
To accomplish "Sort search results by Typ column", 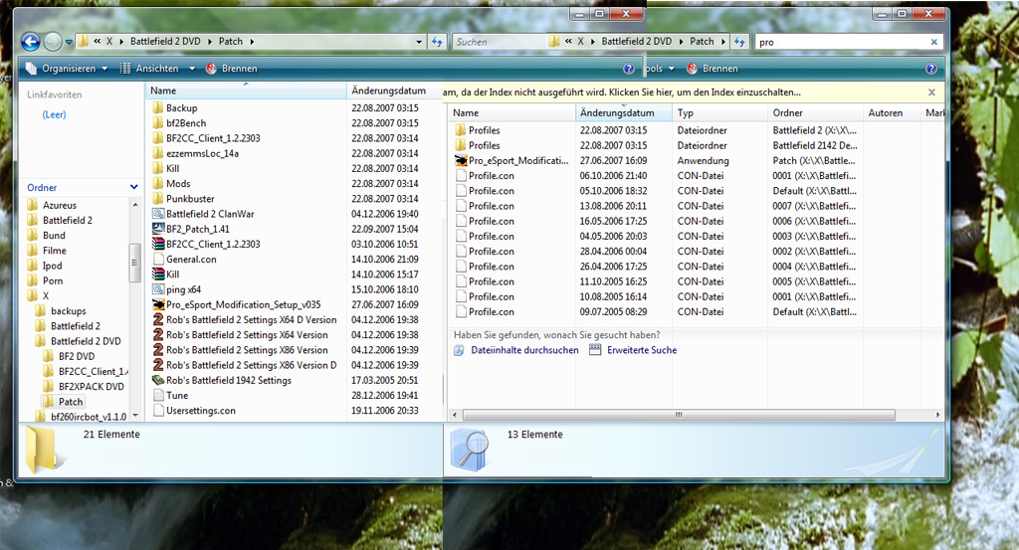I will (x=719, y=113).
